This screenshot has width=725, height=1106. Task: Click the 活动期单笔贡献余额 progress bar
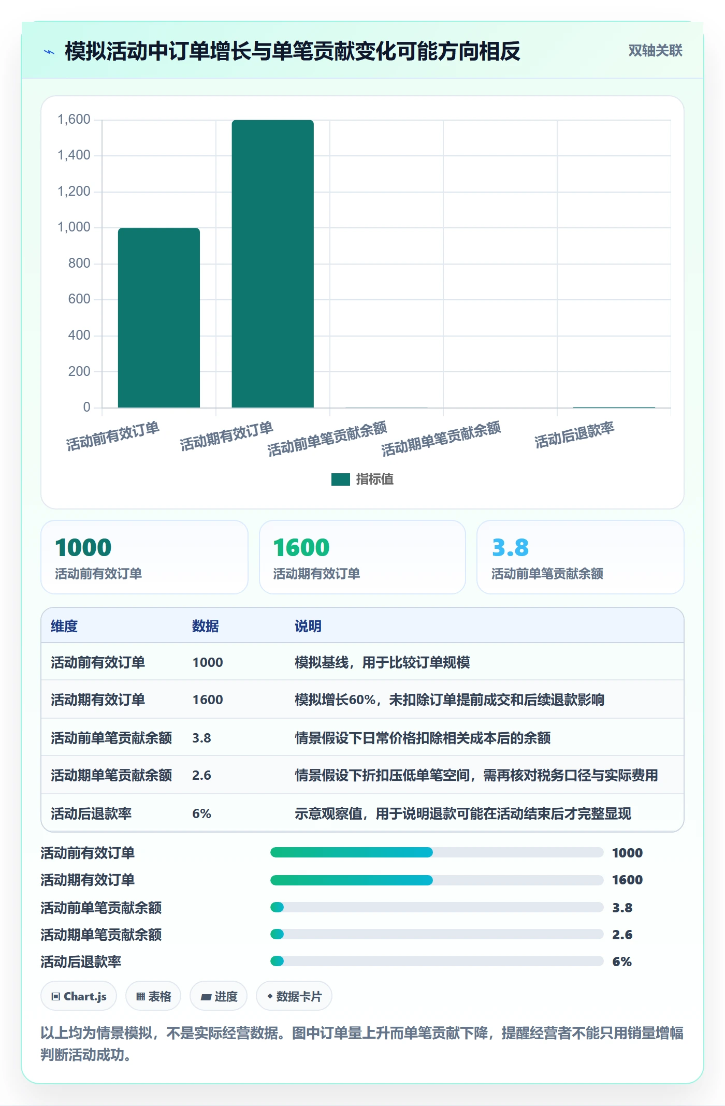coord(437,934)
